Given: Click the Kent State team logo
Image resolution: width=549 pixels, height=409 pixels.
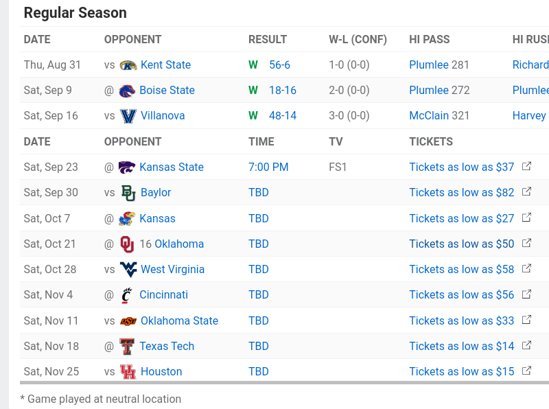Looking at the screenshot, I should pos(128,65).
